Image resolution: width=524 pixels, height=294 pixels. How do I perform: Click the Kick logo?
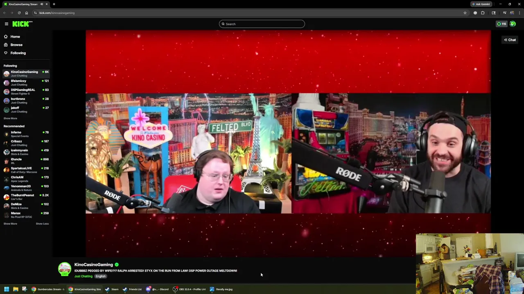click(x=22, y=24)
